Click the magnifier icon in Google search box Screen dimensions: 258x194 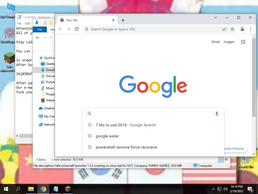click(x=89, y=113)
